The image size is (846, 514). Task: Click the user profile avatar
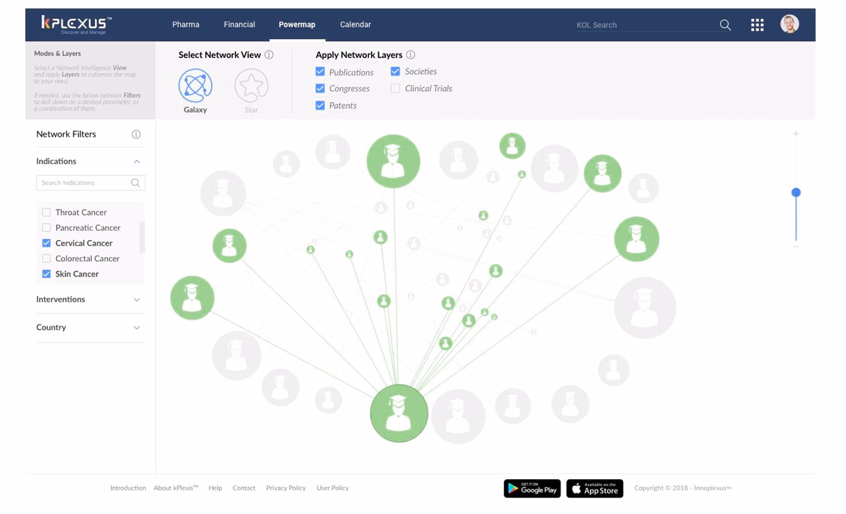[789, 24]
